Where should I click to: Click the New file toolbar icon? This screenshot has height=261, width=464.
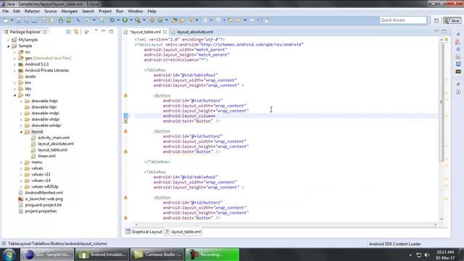(x=5, y=20)
